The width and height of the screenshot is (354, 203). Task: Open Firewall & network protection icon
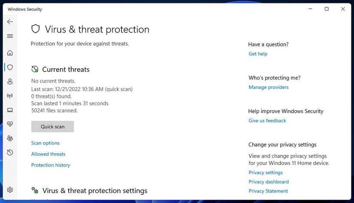coord(10,96)
